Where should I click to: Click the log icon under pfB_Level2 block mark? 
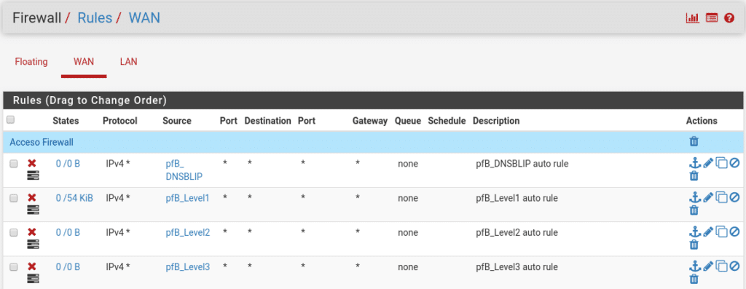pos(33,244)
